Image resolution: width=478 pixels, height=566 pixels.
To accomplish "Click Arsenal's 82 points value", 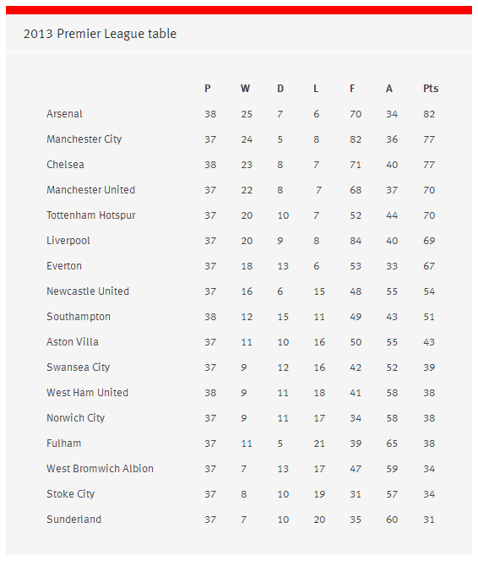I will coord(429,114).
